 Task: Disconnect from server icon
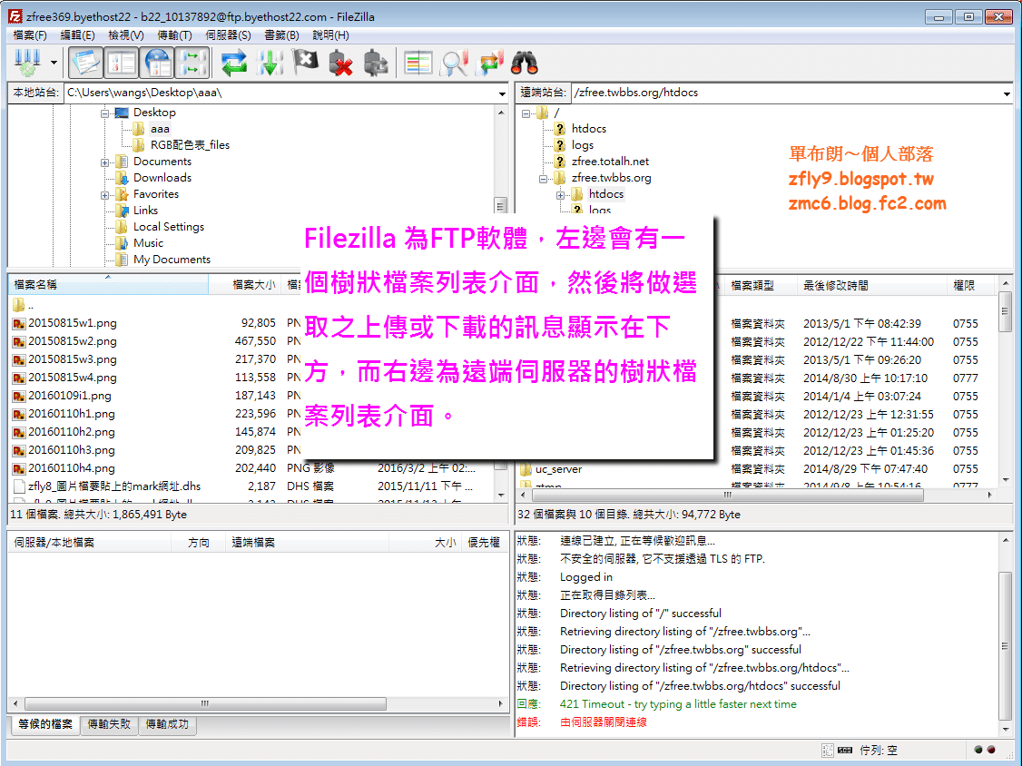(x=341, y=64)
